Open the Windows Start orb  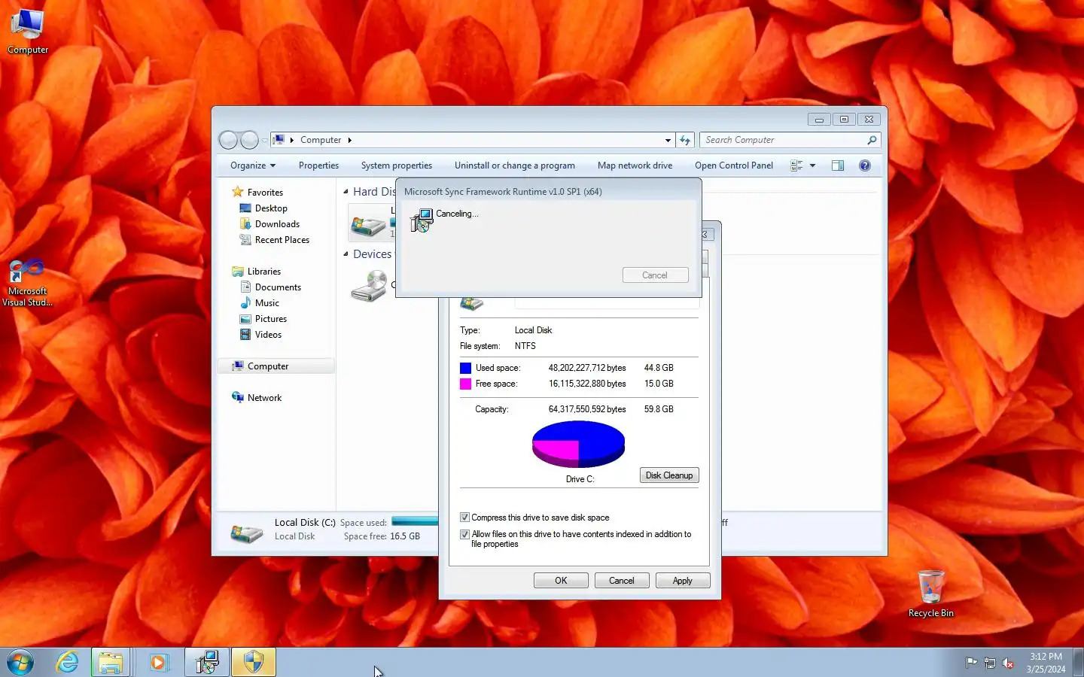[20, 663]
